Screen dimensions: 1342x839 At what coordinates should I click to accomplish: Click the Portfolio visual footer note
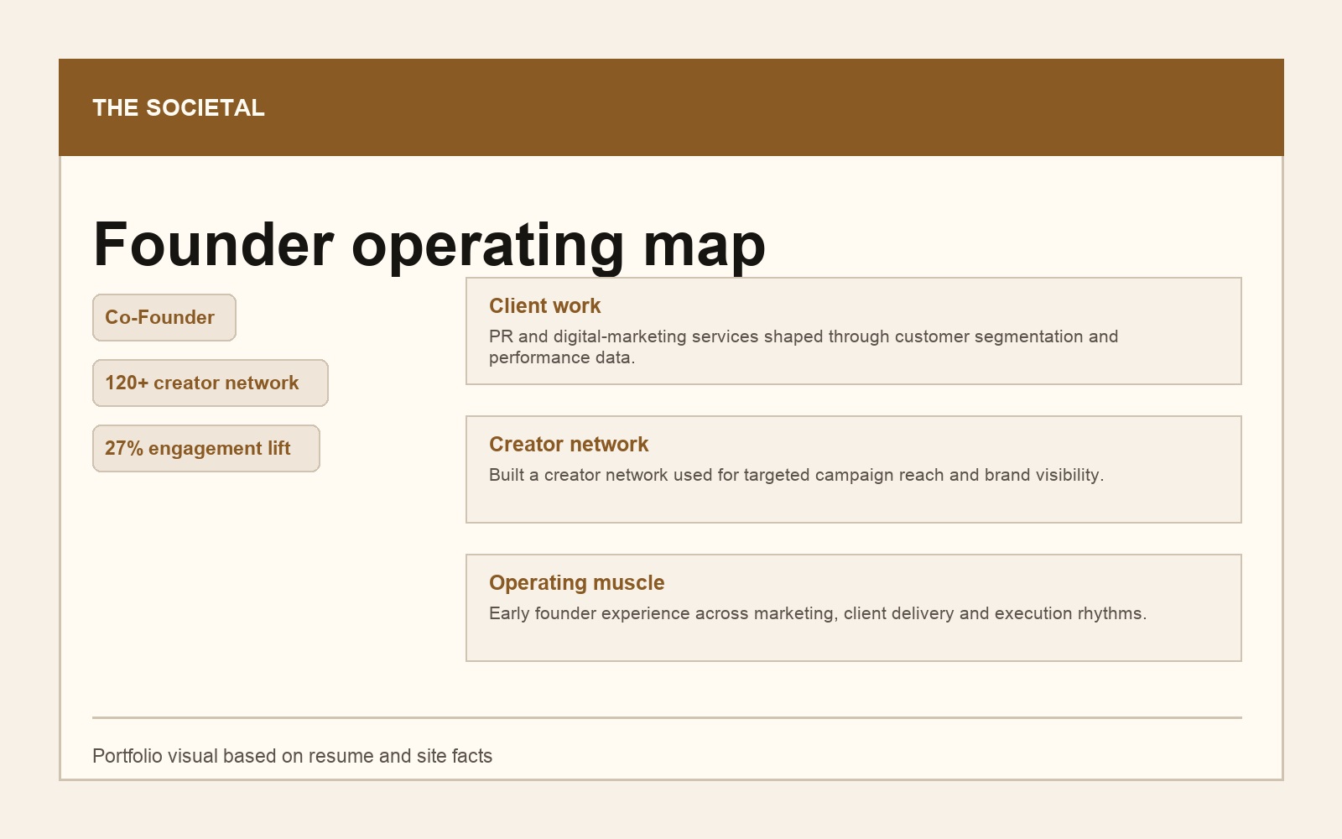(292, 756)
